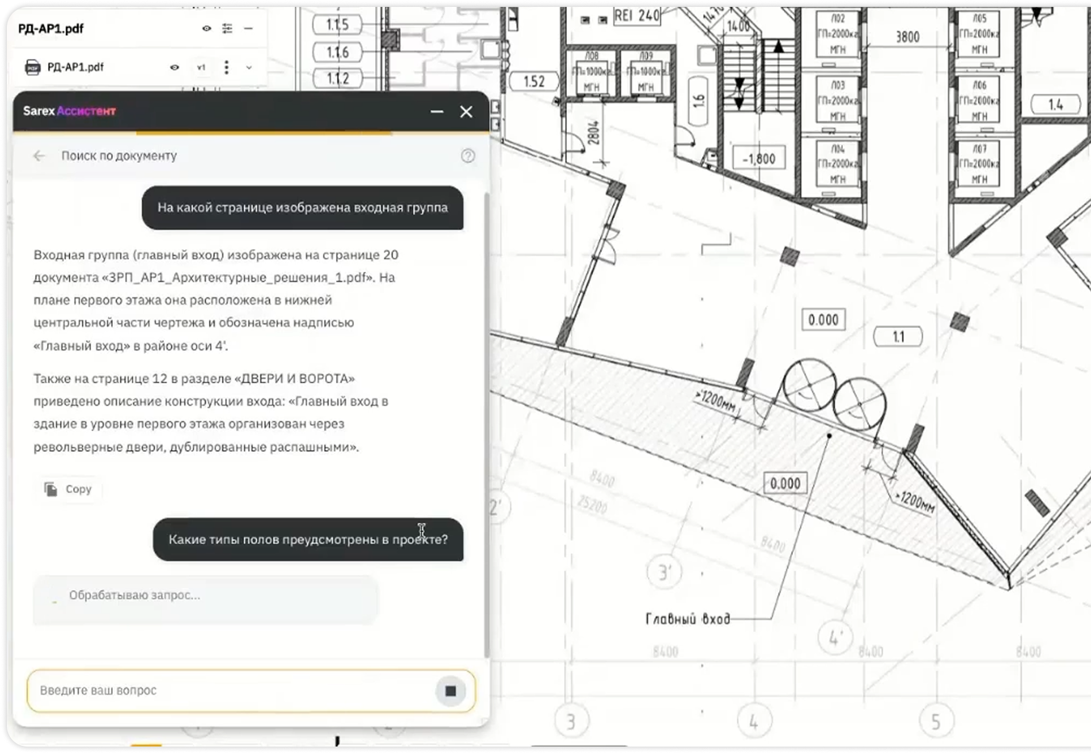Open help question mark icon in assistant
The width and height of the screenshot is (1091, 754).
tap(468, 156)
